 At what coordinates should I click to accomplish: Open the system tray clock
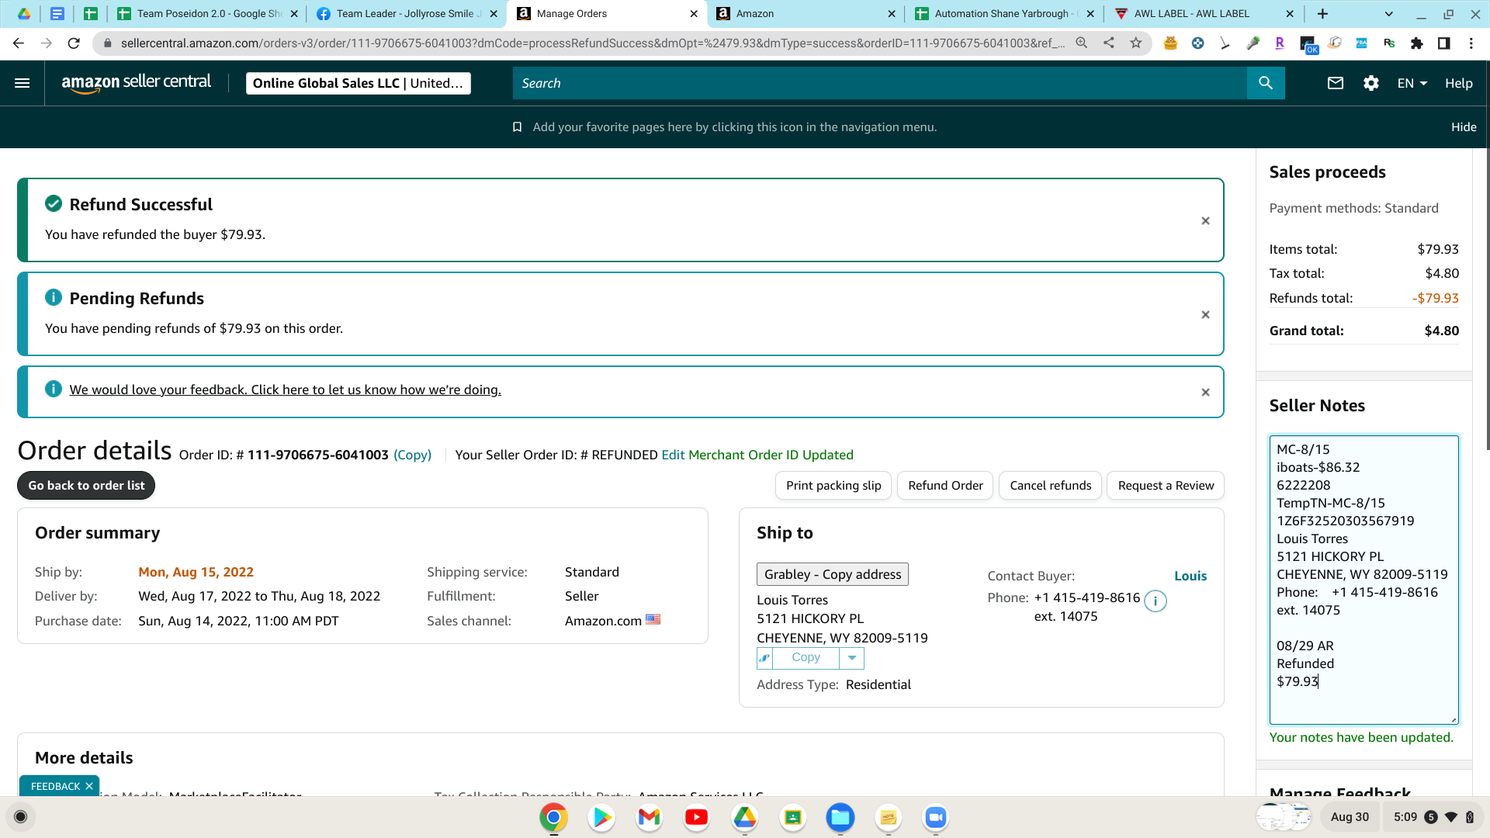pyautogui.click(x=1405, y=817)
